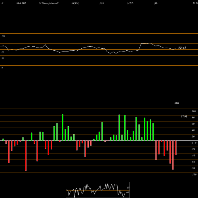Click the 'MR' panel title

pos(177,103)
